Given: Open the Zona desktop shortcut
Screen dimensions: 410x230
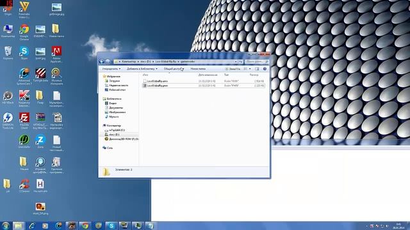Looking at the screenshot, I should pyautogui.click(x=40, y=142).
